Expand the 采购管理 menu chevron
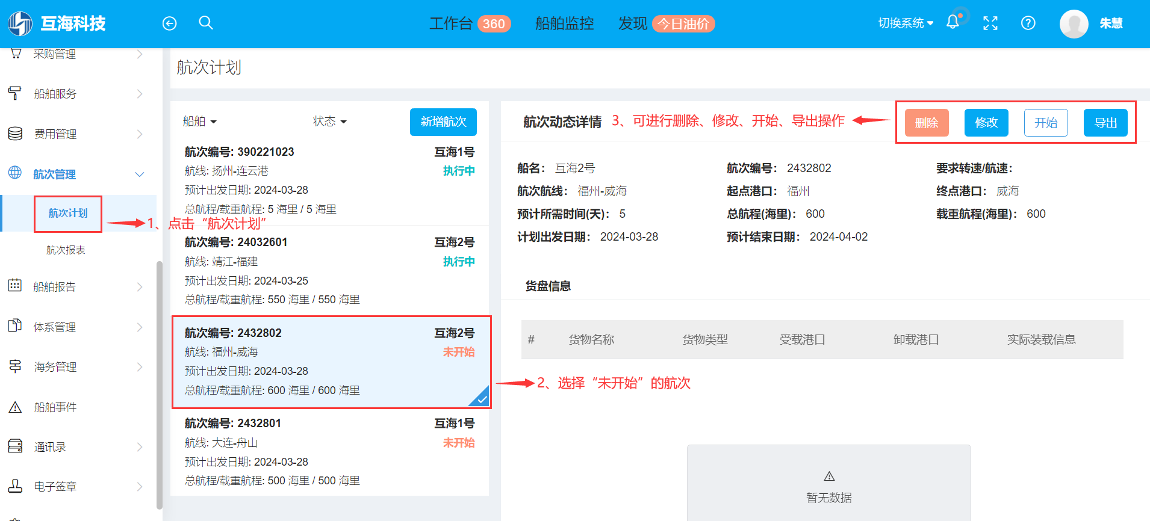Screen dimensions: 1150x521 140,54
